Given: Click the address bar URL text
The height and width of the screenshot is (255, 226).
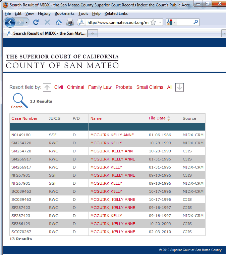Looking at the screenshot, I should click(x=118, y=23).
